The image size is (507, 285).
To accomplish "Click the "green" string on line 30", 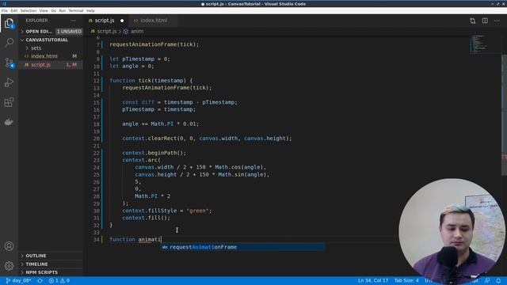I will click(197, 211).
